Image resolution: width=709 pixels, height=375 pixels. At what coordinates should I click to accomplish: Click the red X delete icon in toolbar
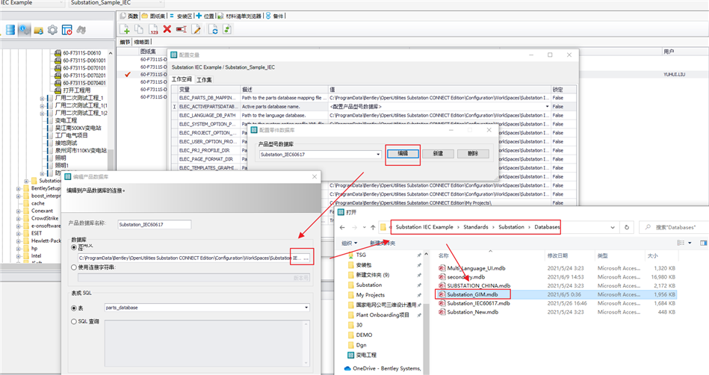pyautogui.click(x=167, y=29)
